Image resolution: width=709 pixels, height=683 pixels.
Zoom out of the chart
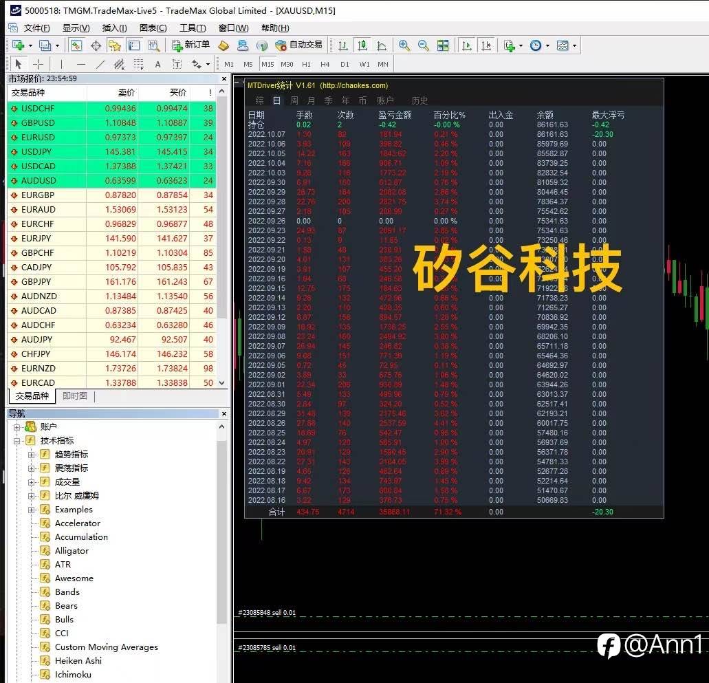[423, 45]
